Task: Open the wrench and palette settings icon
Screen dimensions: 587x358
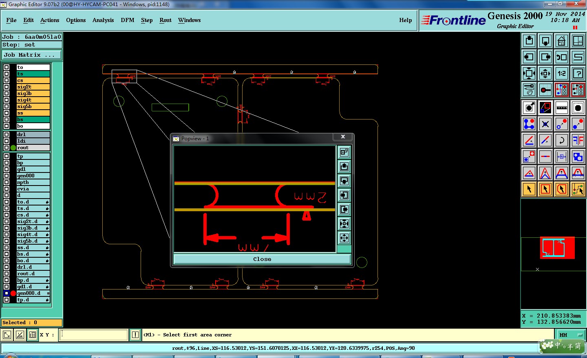Action: tap(529, 90)
